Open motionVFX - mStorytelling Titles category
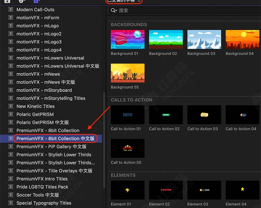Screen dimensions: 261x208 click(51, 98)
